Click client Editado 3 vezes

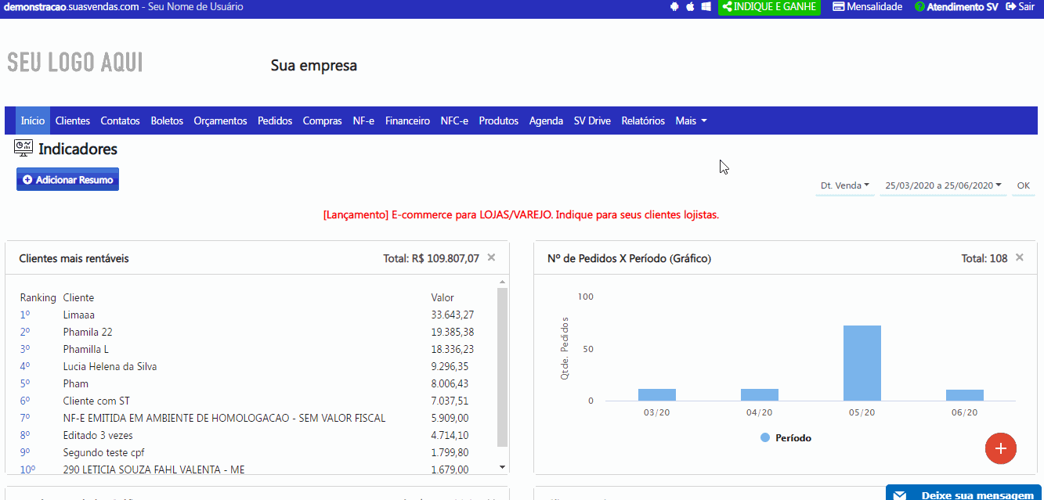pyautogui.click(x=98, y=435)
